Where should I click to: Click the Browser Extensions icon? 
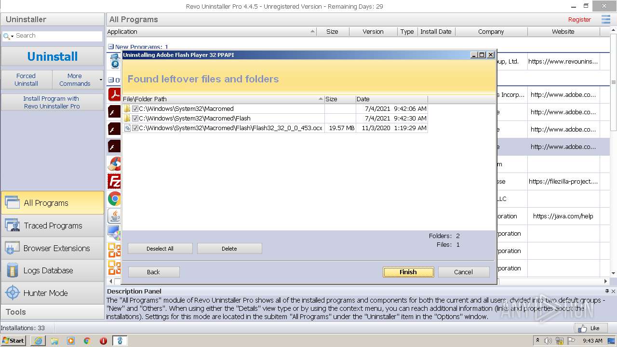tap(12, 248)
